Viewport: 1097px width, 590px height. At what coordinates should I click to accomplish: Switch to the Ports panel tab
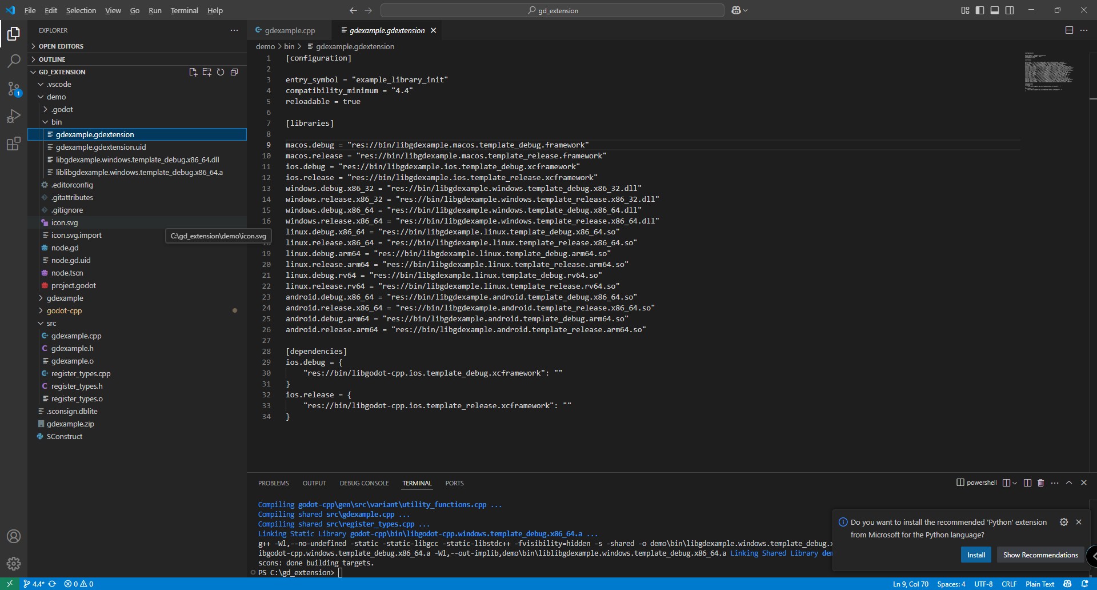454,483
